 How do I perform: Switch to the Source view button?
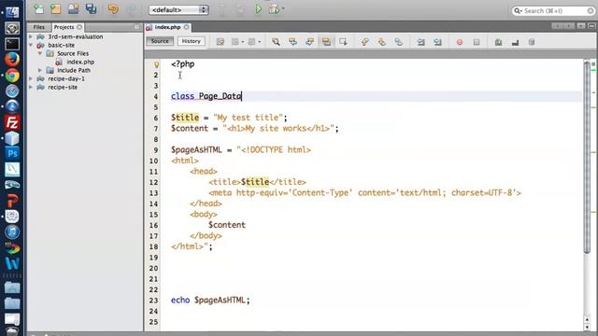coord(160,41)
